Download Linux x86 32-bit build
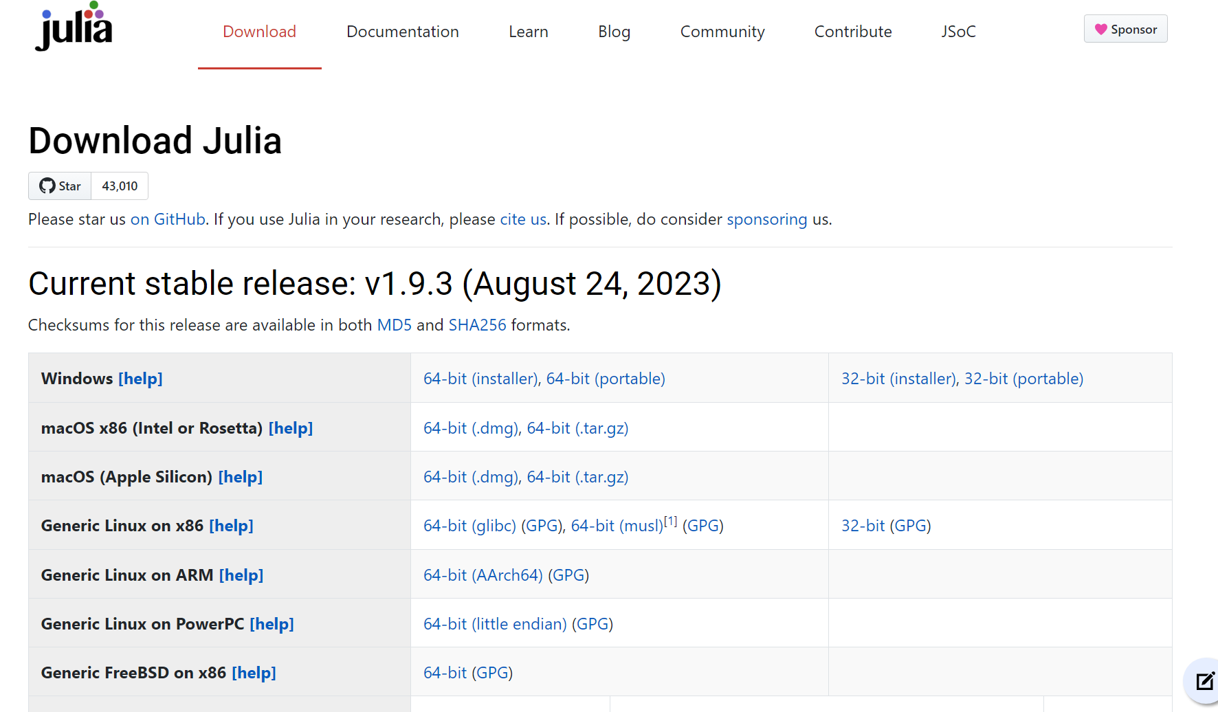1218x712 pixels. click(x=863, y=526)
